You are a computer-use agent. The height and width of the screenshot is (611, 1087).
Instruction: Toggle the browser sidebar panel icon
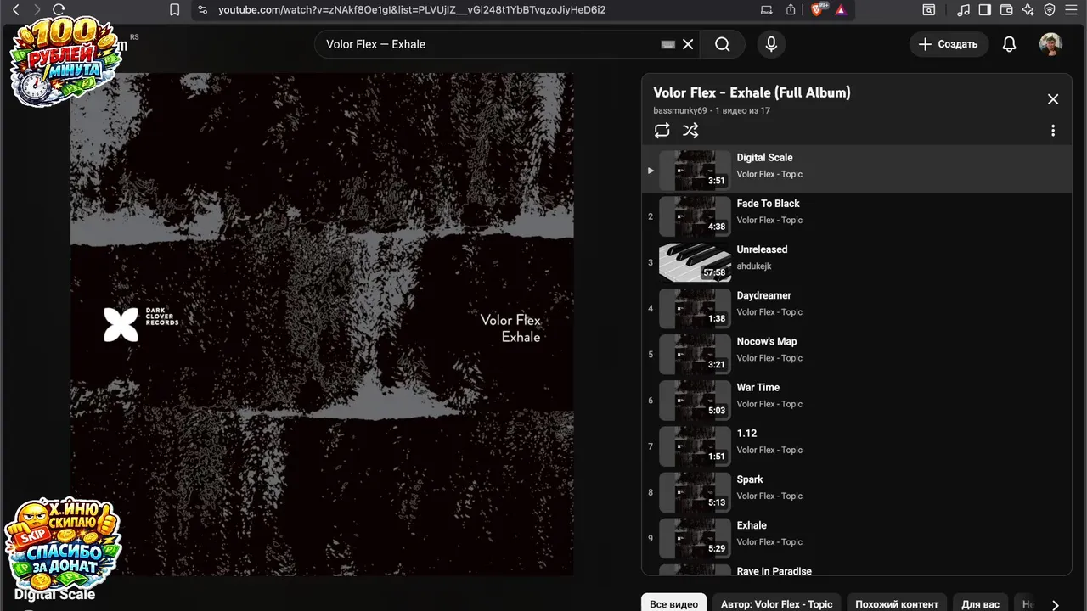tap(985, 10)
